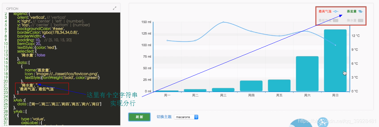Click the 周三 x-axis label
The image size is (379, 127).
pyautogui.click(x=223, y=96)
